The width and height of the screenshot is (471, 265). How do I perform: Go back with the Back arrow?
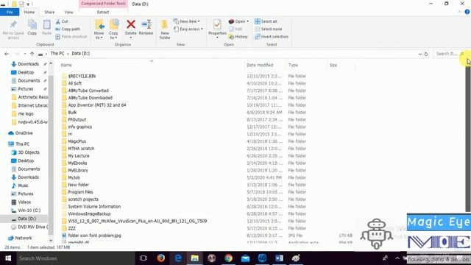(x=7, y=54)
